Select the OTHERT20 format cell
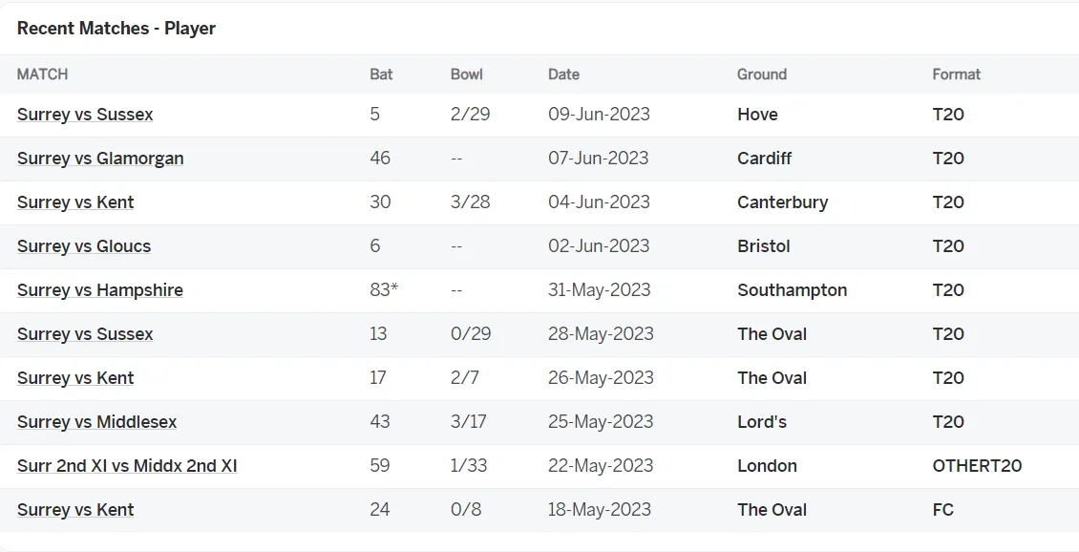This screenshot has height=552, width=1079. pyautogui.click(x=977, y=466)
